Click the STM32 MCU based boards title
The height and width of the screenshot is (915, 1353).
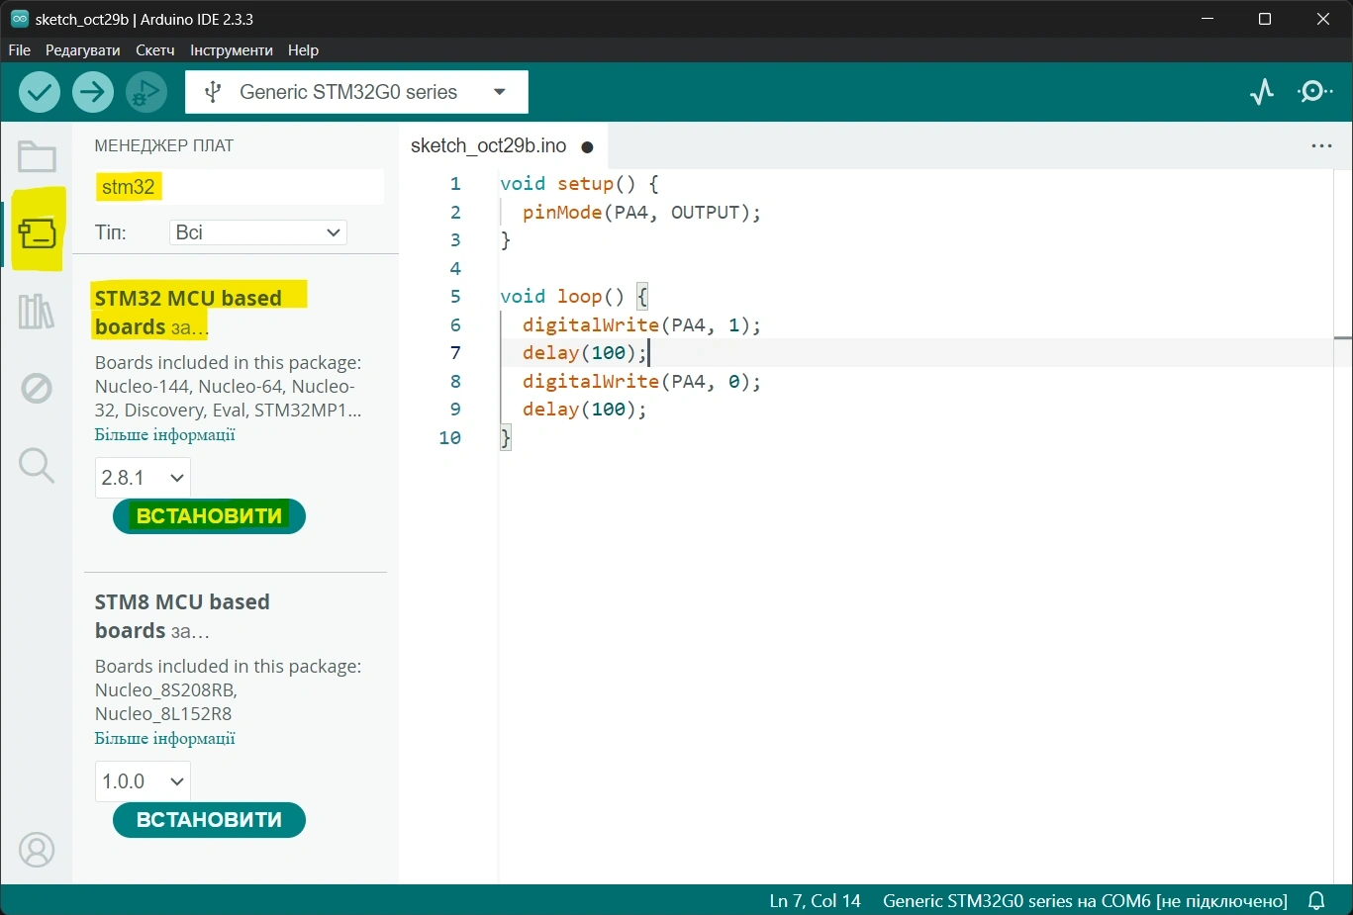(189, 313)
